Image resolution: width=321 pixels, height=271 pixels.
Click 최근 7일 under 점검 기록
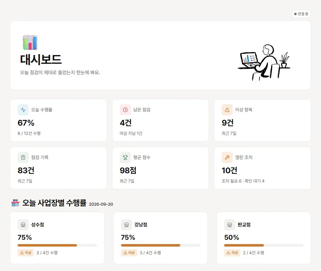(25, 181)
